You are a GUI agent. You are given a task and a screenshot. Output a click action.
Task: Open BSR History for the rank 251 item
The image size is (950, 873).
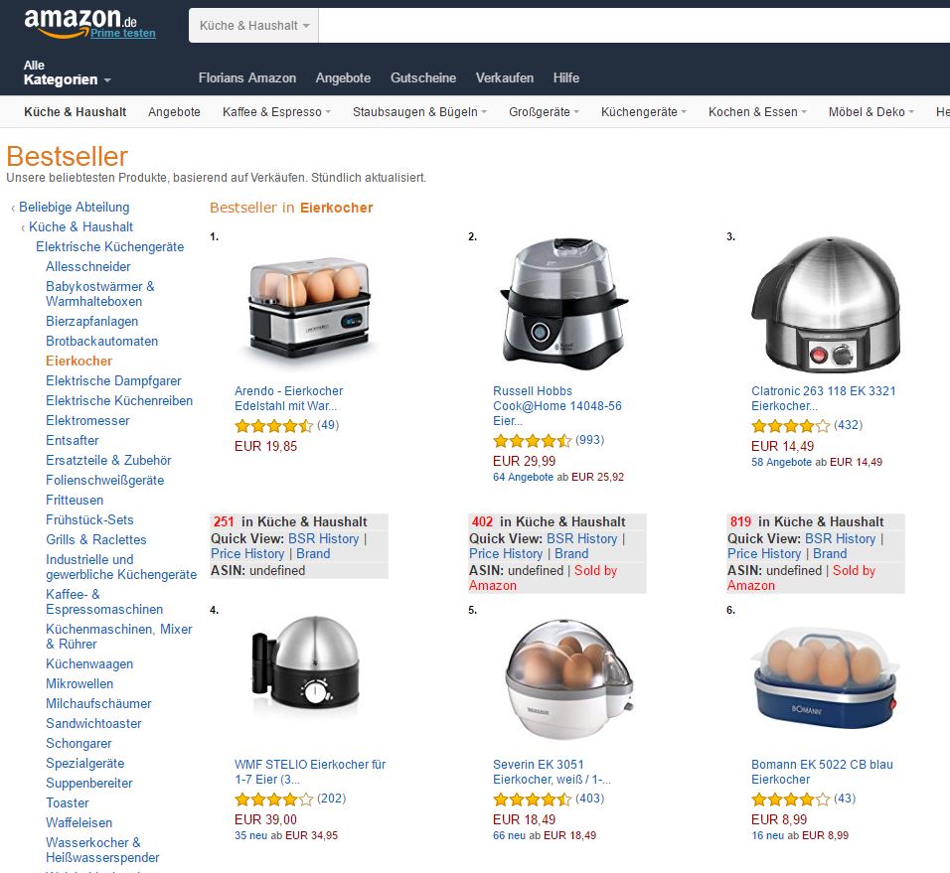pos(324,539)
